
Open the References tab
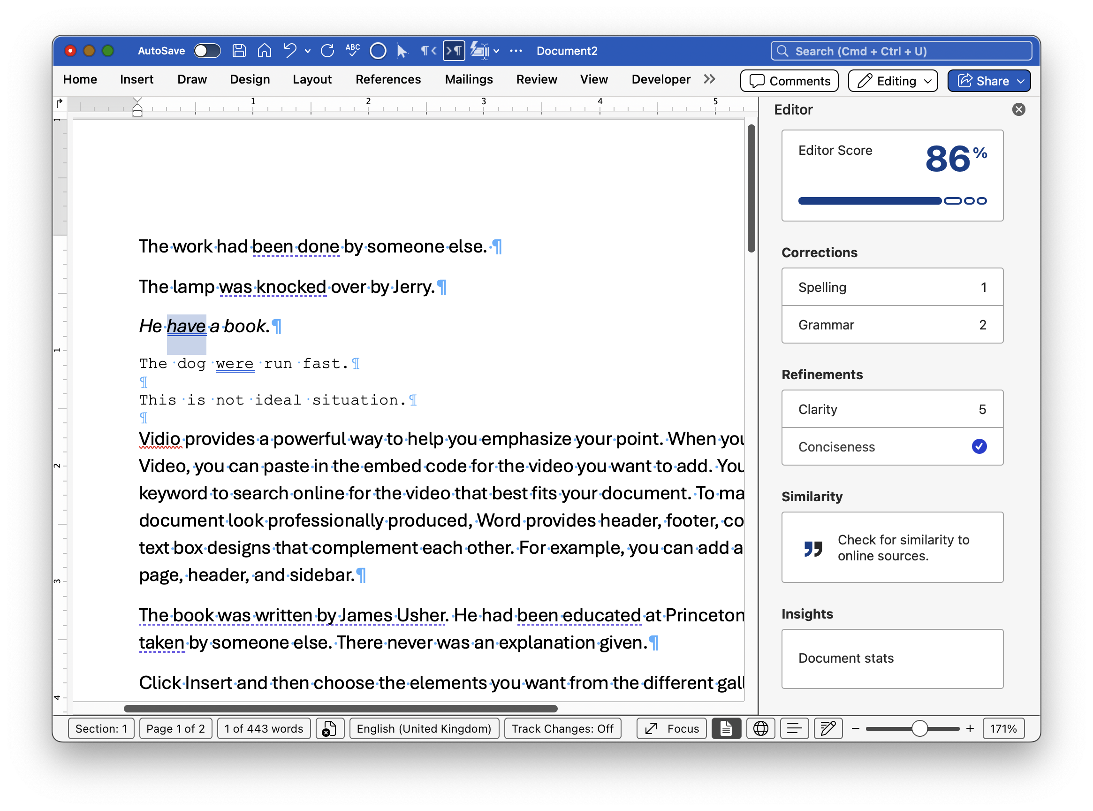pyautogui.click(x=388, y=79)
